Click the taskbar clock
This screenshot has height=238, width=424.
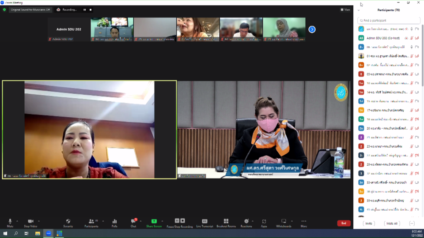pyautogui.click(x=416, y=234)
